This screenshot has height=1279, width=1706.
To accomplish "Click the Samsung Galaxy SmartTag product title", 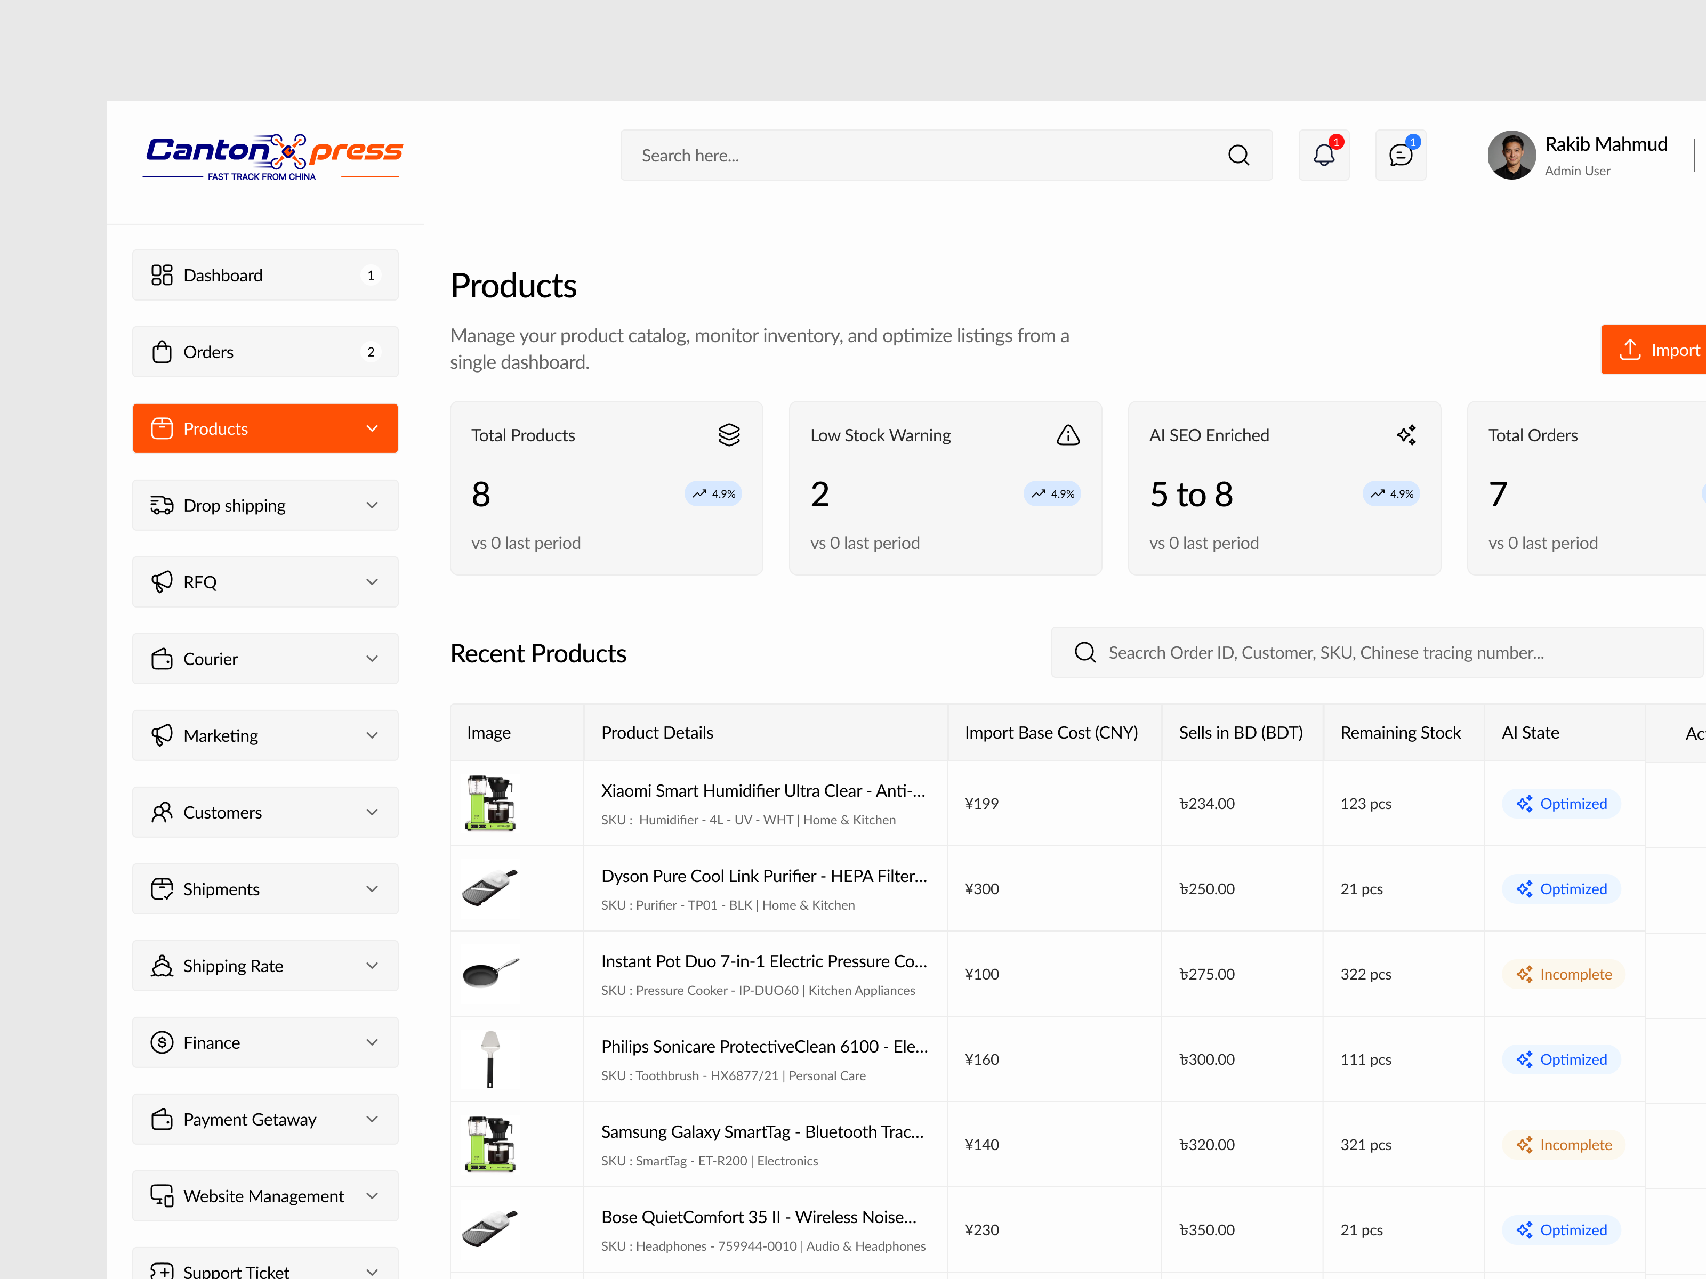I will [763, 1131].
